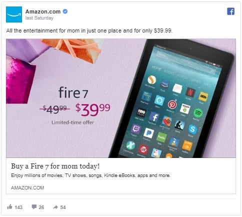Tap the Spotify app icon on the tablet
Image resolution: width=242 pixels, height=217 pixels.
198,113
